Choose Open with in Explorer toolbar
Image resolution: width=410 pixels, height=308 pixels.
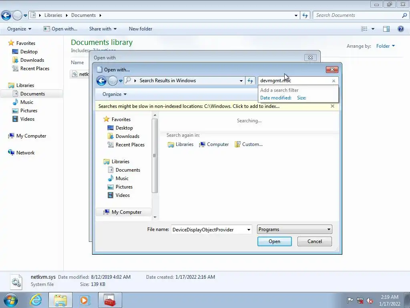click(60, 29)
